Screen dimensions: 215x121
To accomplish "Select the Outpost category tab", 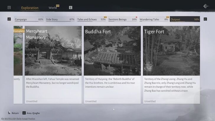I will coord(185,19).
